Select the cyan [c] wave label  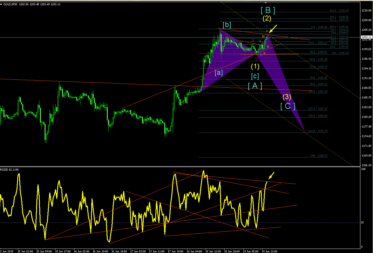click(x=255, y=76)
